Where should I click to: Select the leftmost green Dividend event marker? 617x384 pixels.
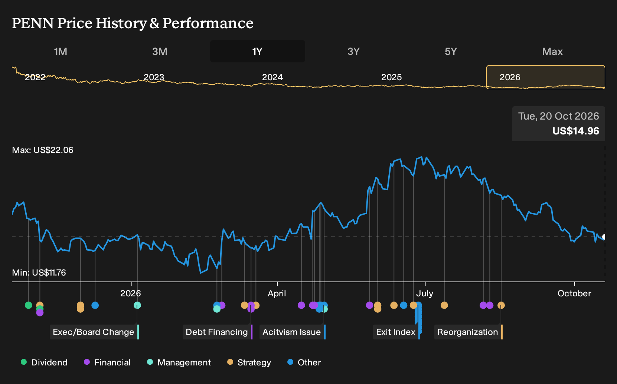tap(29, 305)
